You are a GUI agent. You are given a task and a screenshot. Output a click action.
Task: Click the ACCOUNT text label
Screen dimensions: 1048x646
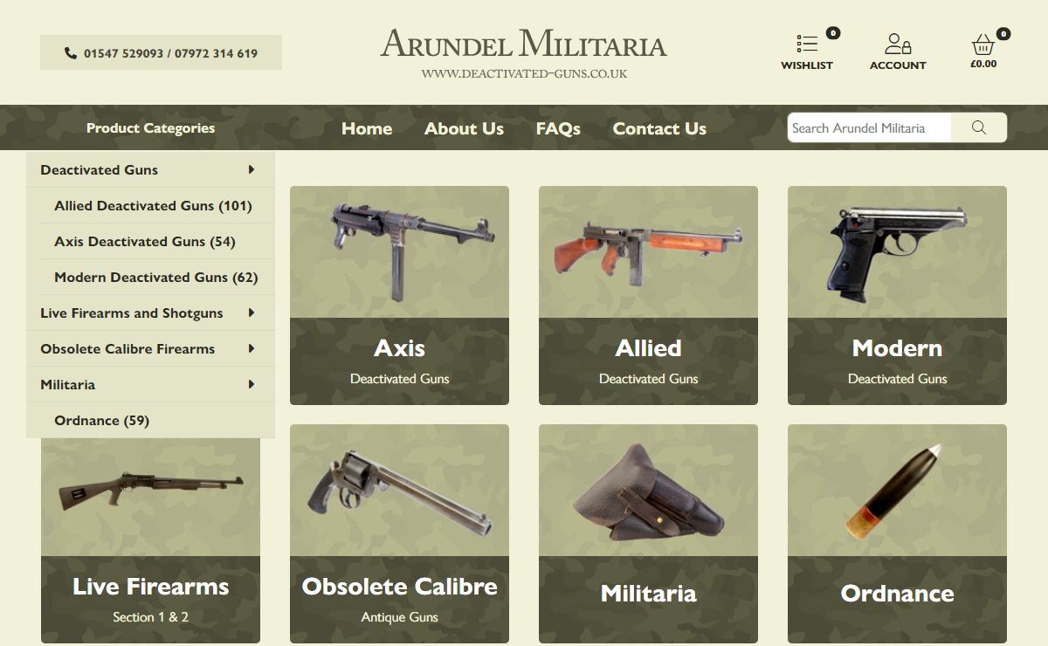coord(898,65)
